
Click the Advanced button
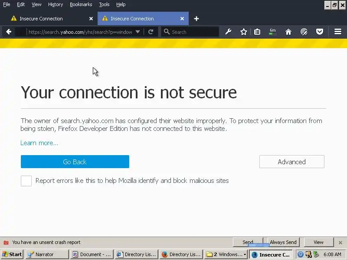[291, 162]
